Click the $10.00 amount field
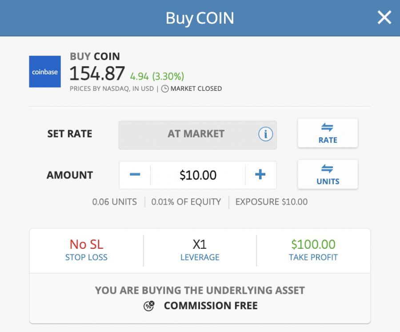The height and width of the screenshot is (332, 400). tap(198, 175)
